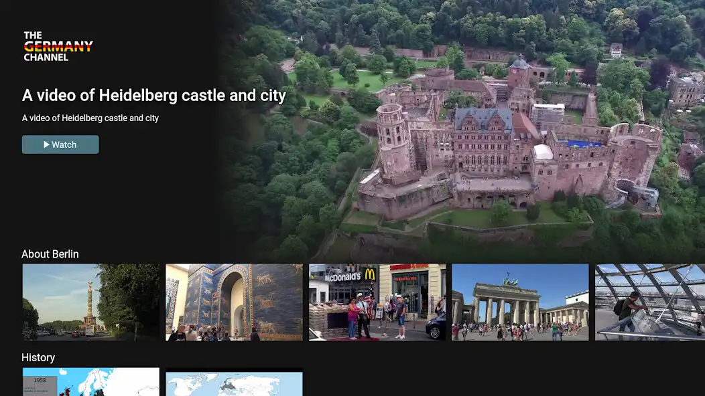Image resolution: width=705 pixels, height=396 pixels.
Task: Open the 1958 historical map video
Action: [x=90, y=383]
